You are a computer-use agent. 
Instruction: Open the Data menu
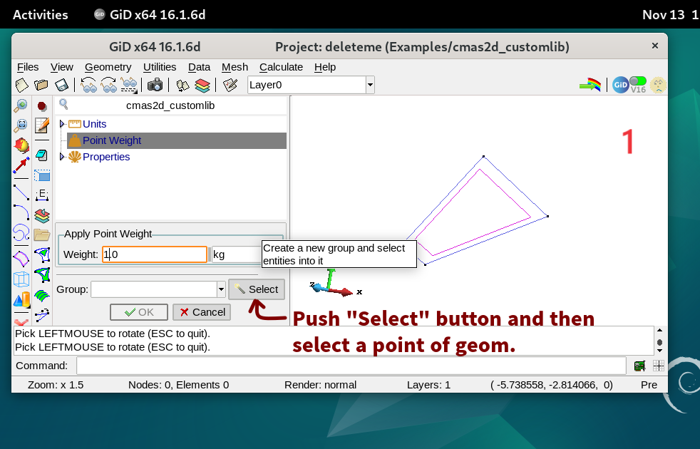pos(199,67)
